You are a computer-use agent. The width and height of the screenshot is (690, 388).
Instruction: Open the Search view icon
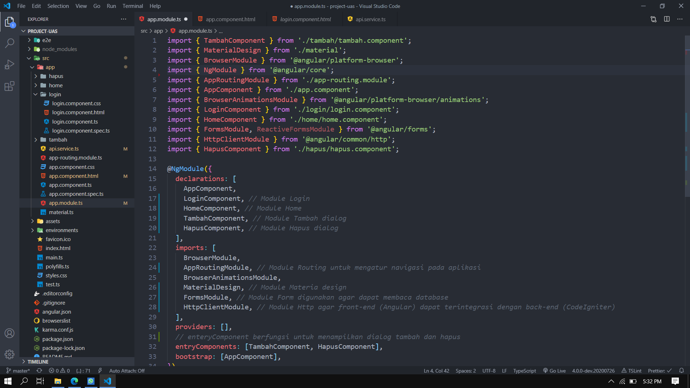[10, 43]
